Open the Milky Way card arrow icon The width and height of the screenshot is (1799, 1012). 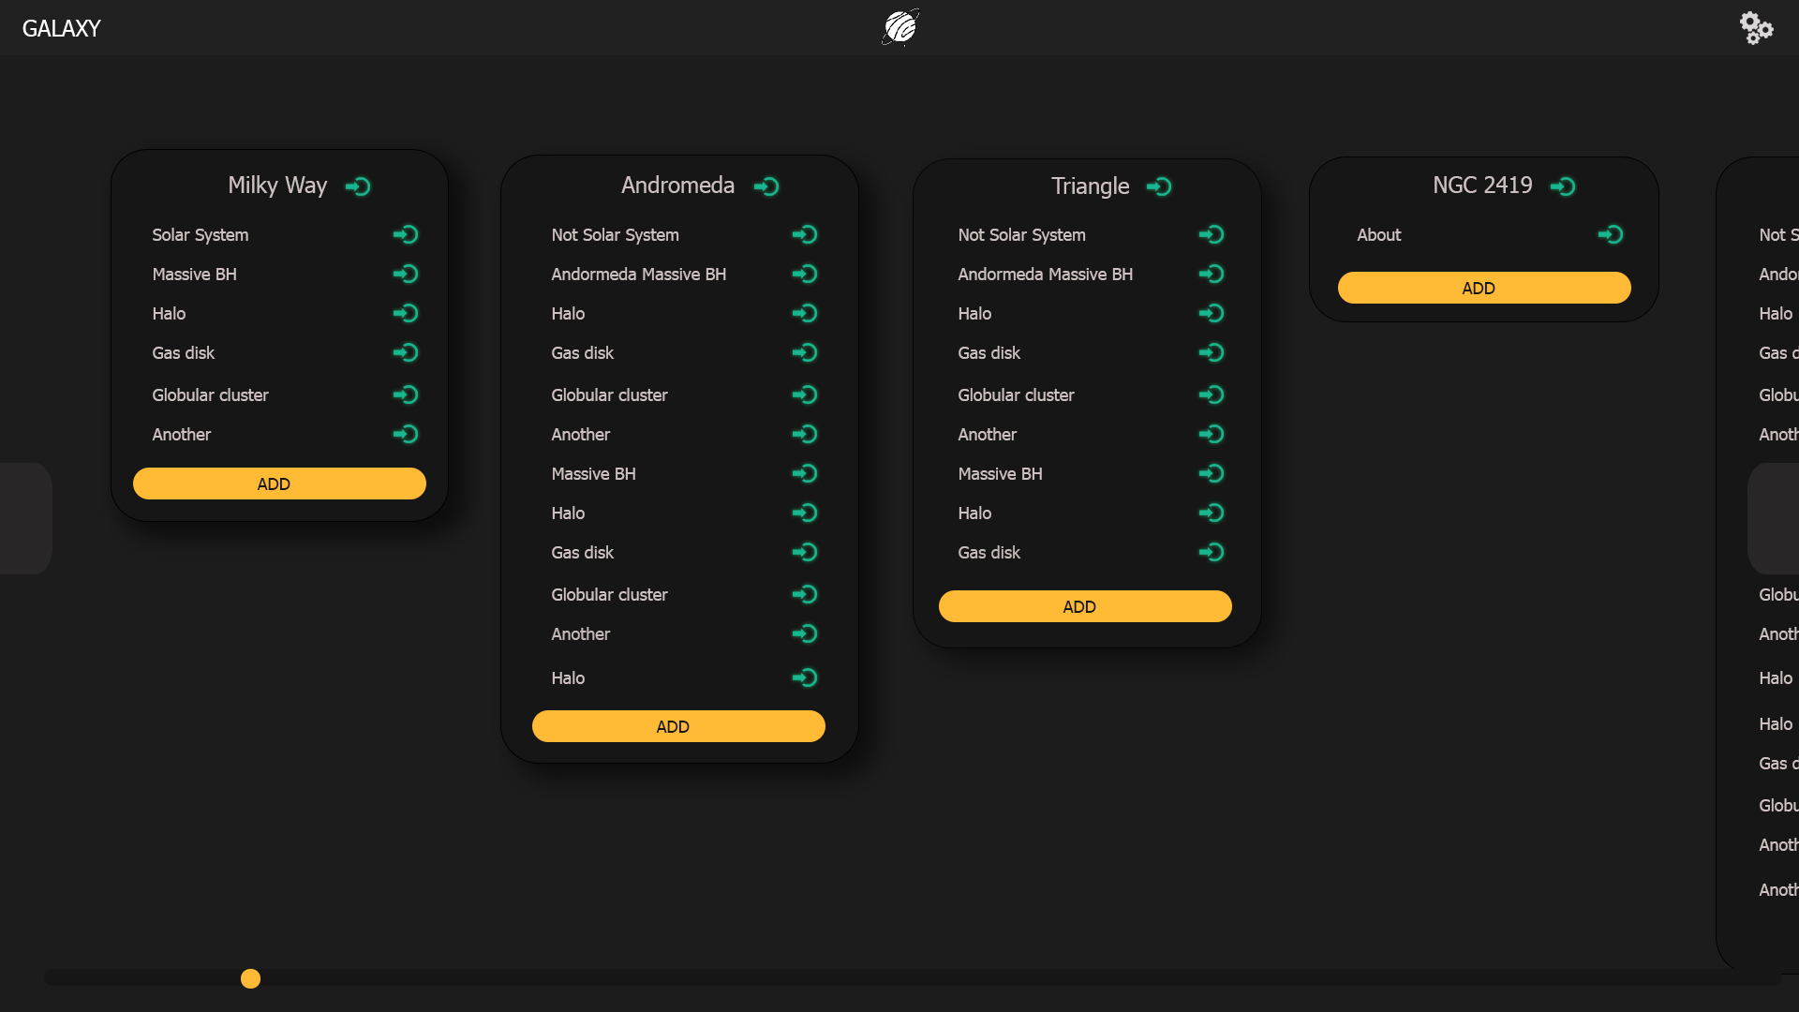click(358, 186)
